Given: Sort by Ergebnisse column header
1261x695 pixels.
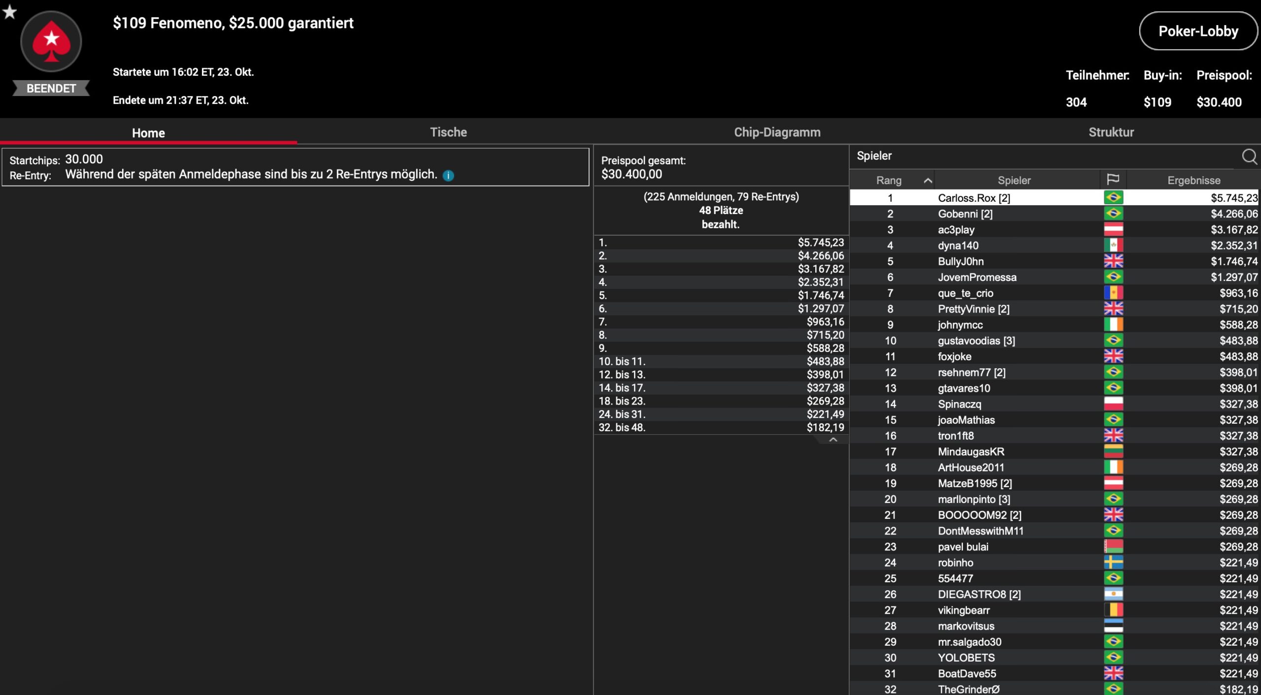Looking at the screenshot, I should (1194, 180).
